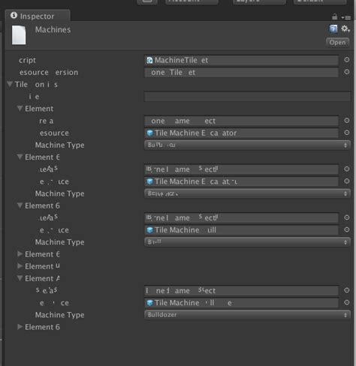Open the Machine Type dropdown under first Element

click(247, 145)
